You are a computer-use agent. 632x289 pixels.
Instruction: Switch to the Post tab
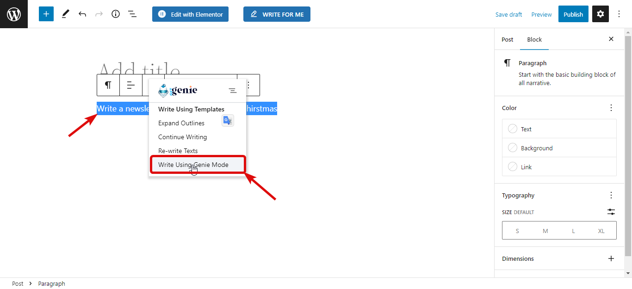click(508, 39)
